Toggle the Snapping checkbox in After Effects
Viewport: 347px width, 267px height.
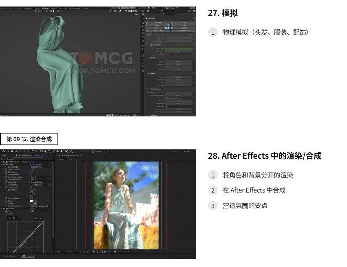pos(93,151)
